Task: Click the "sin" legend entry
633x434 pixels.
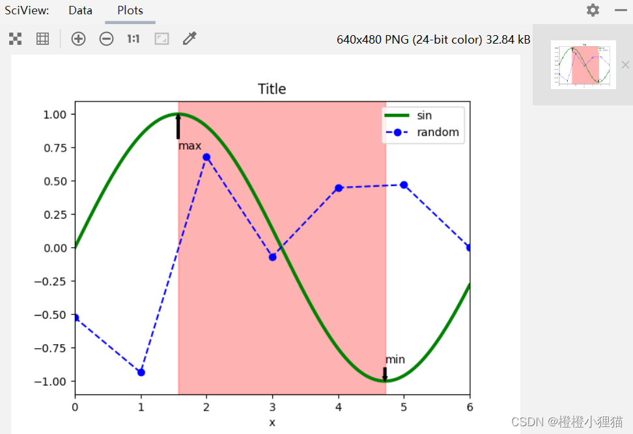Action: pos(424,116)
